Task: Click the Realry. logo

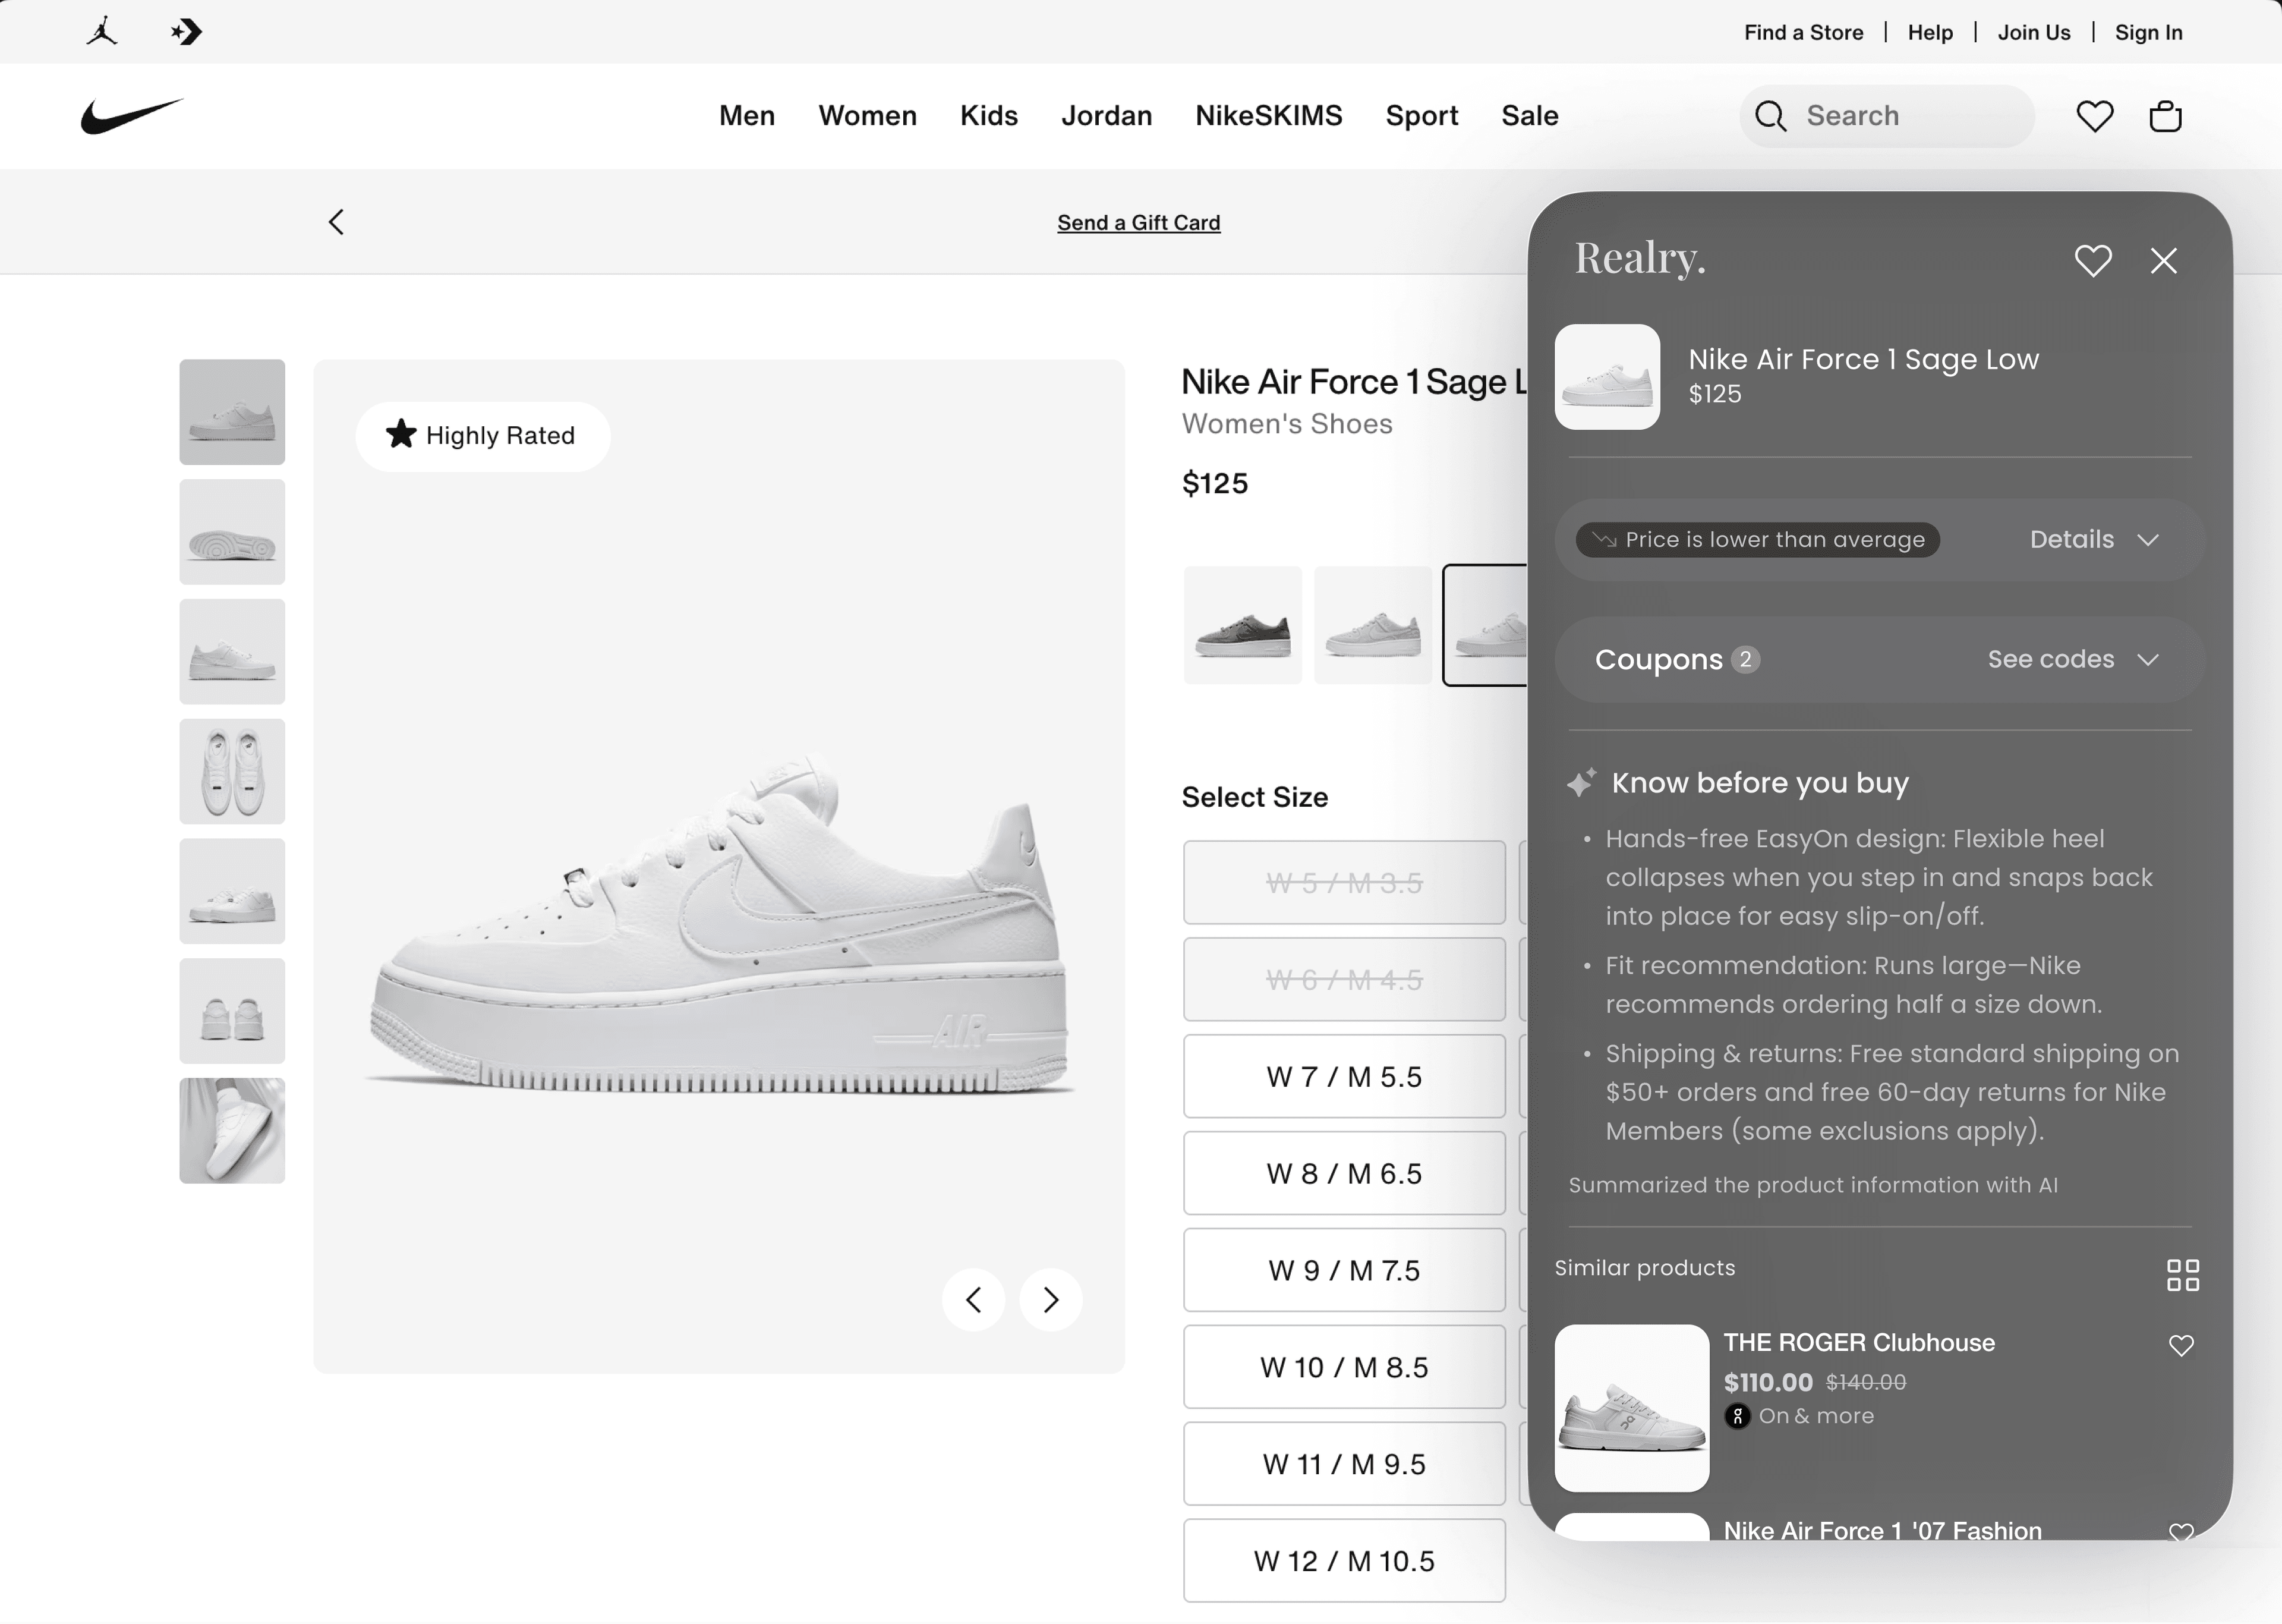Action: [x=1640, y=258]
